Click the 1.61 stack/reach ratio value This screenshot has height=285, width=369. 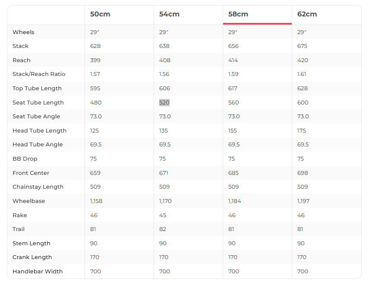pyautogui.click(x=302, y=74)
